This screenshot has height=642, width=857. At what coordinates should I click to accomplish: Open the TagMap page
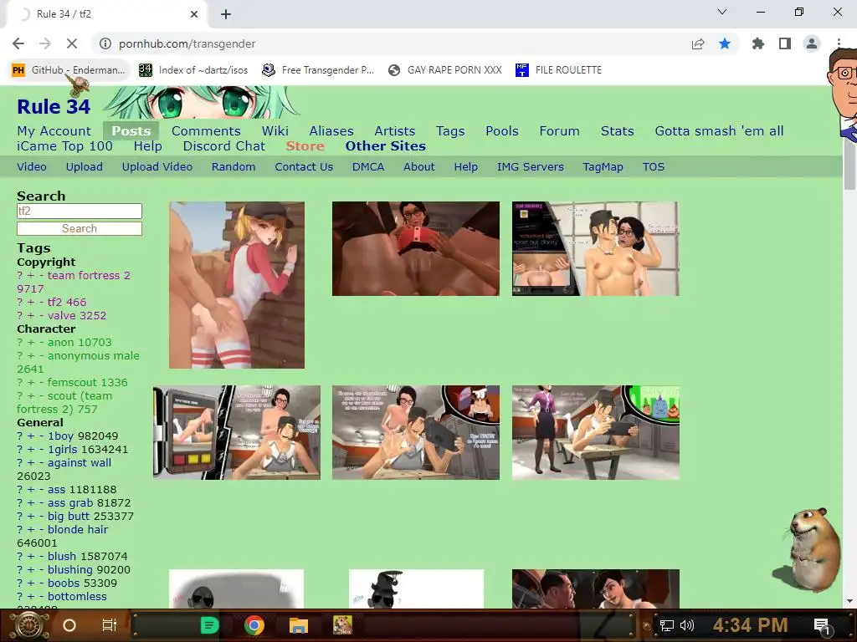(x=603, y=167)
